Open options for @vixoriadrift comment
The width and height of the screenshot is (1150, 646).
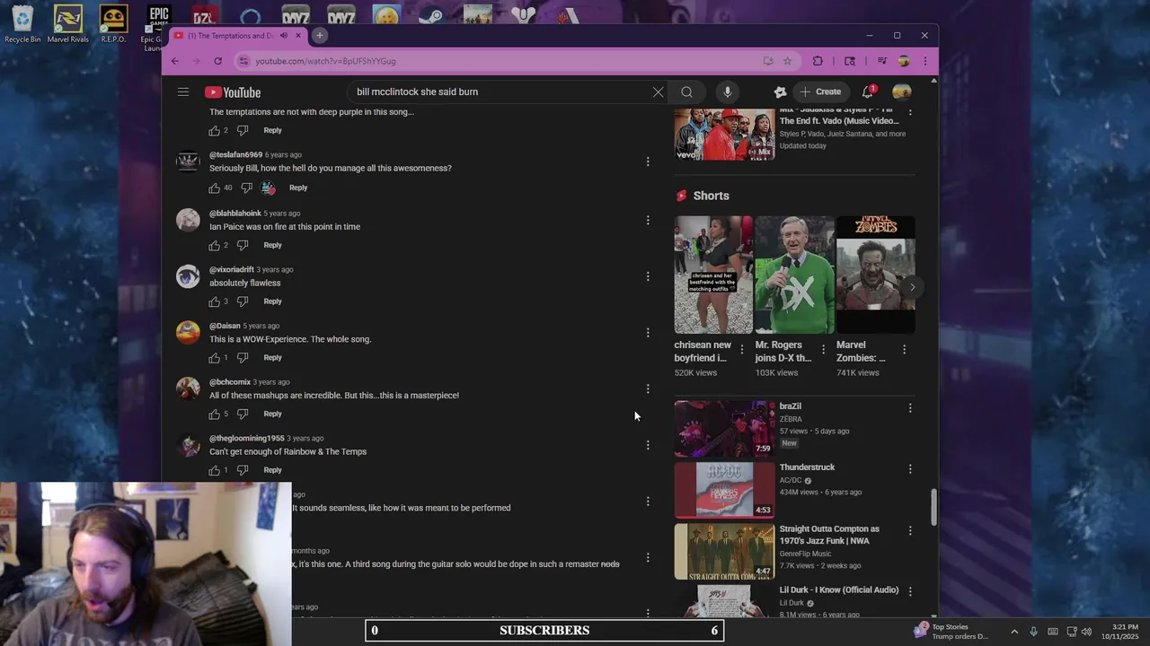648,276
